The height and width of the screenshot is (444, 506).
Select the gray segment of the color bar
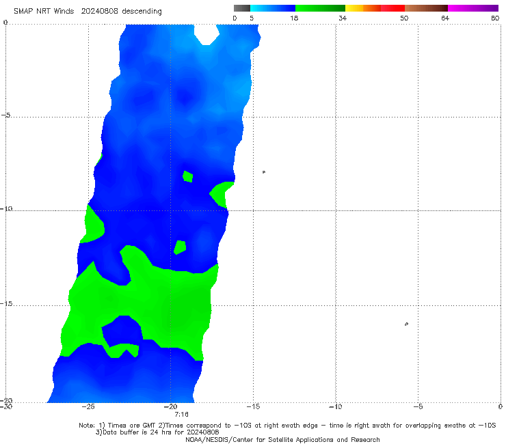pos(241,8)
